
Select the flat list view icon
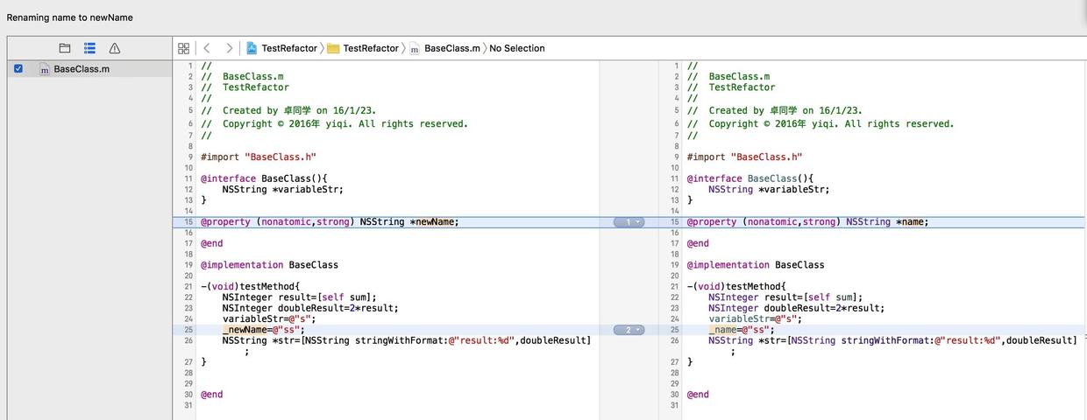pyautogui.click(x=89, y=48)
